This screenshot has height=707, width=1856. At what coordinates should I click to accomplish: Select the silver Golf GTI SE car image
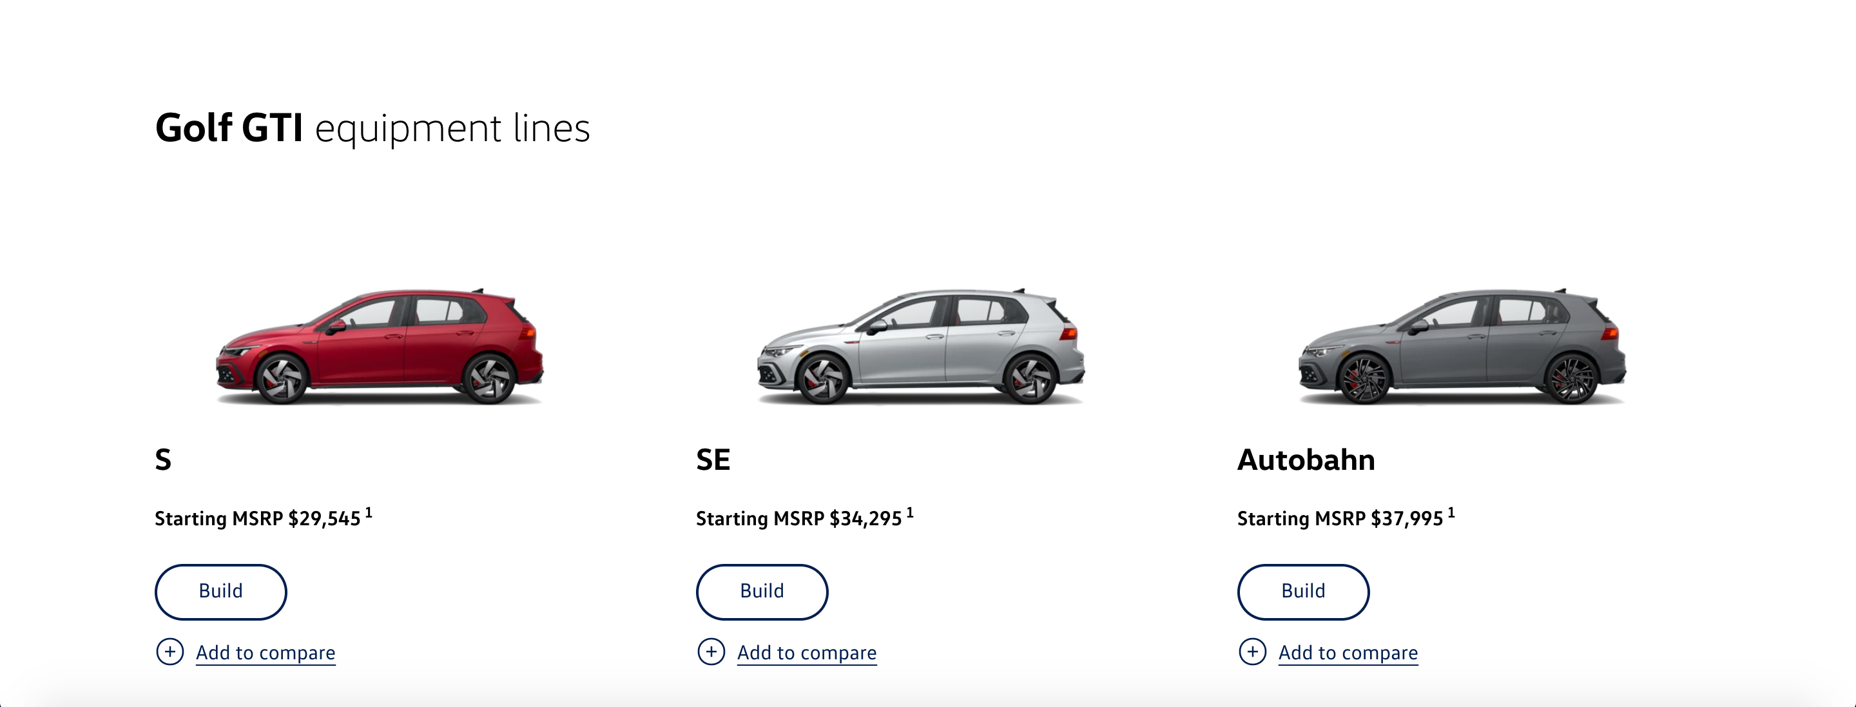[x=921, y=347]
